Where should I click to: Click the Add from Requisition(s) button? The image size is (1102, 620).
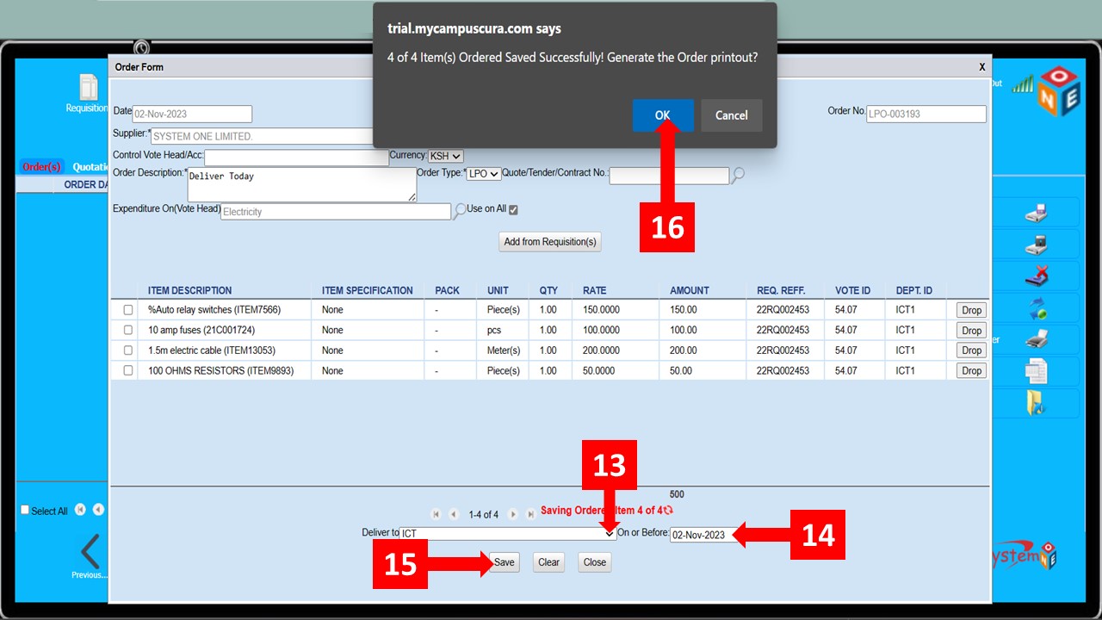(549, 242)
